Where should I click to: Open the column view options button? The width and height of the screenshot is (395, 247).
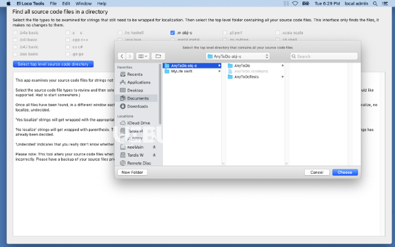coord(143,56)
